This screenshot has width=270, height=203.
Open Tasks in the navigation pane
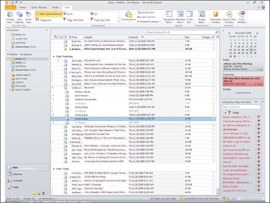click(27, 187)
